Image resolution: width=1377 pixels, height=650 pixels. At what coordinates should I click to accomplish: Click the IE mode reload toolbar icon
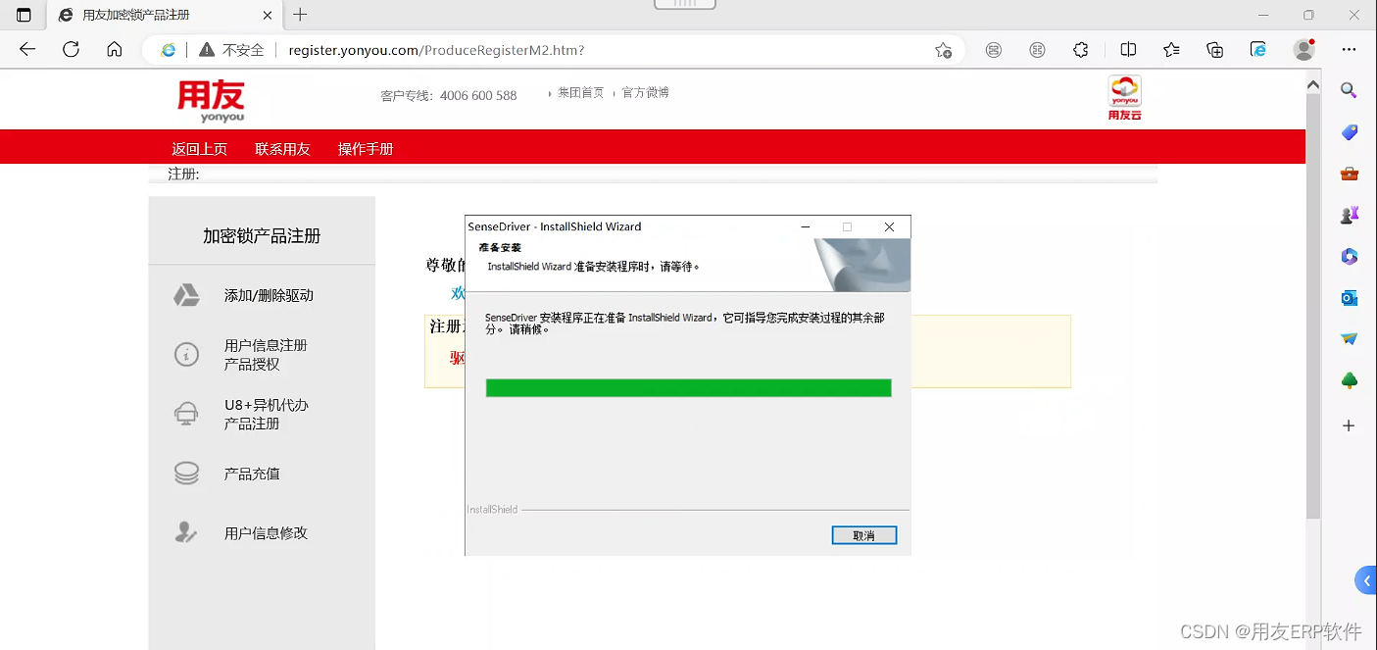[1258, 50]
